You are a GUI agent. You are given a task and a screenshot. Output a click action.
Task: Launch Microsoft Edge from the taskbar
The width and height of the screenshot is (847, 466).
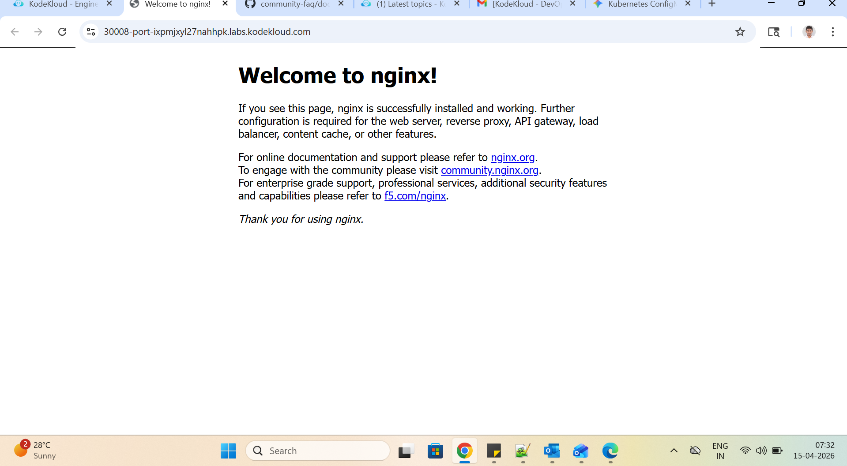click(610, 451)
